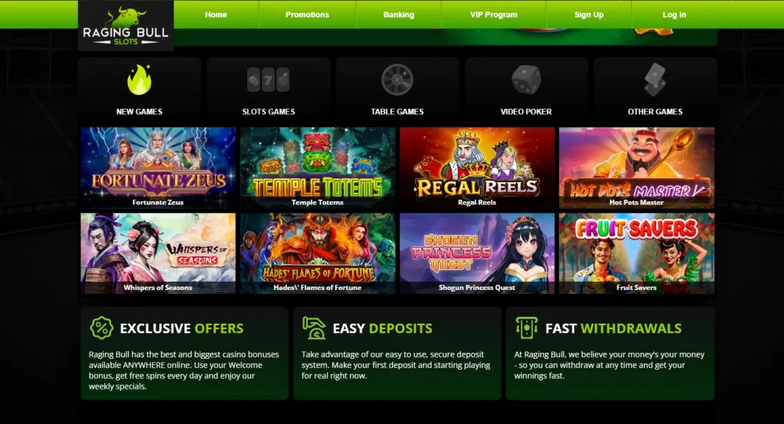Go to the Home menu item
Viewport: 784px width, 424px height.
pos(216,15)
